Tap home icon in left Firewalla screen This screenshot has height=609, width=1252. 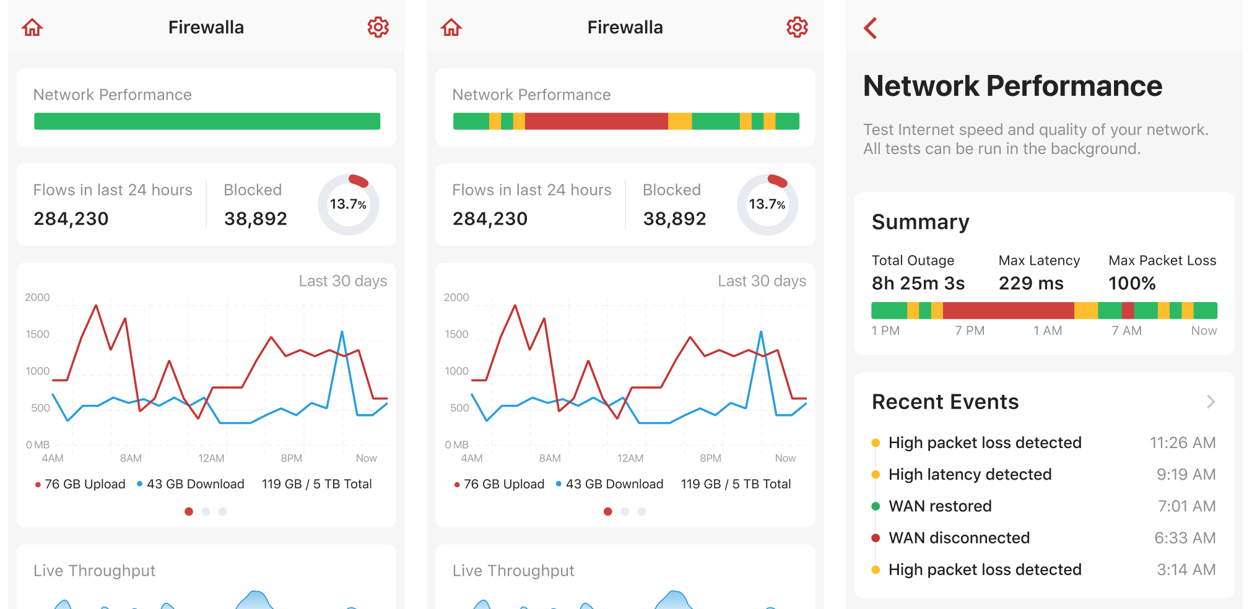(32, 27)
